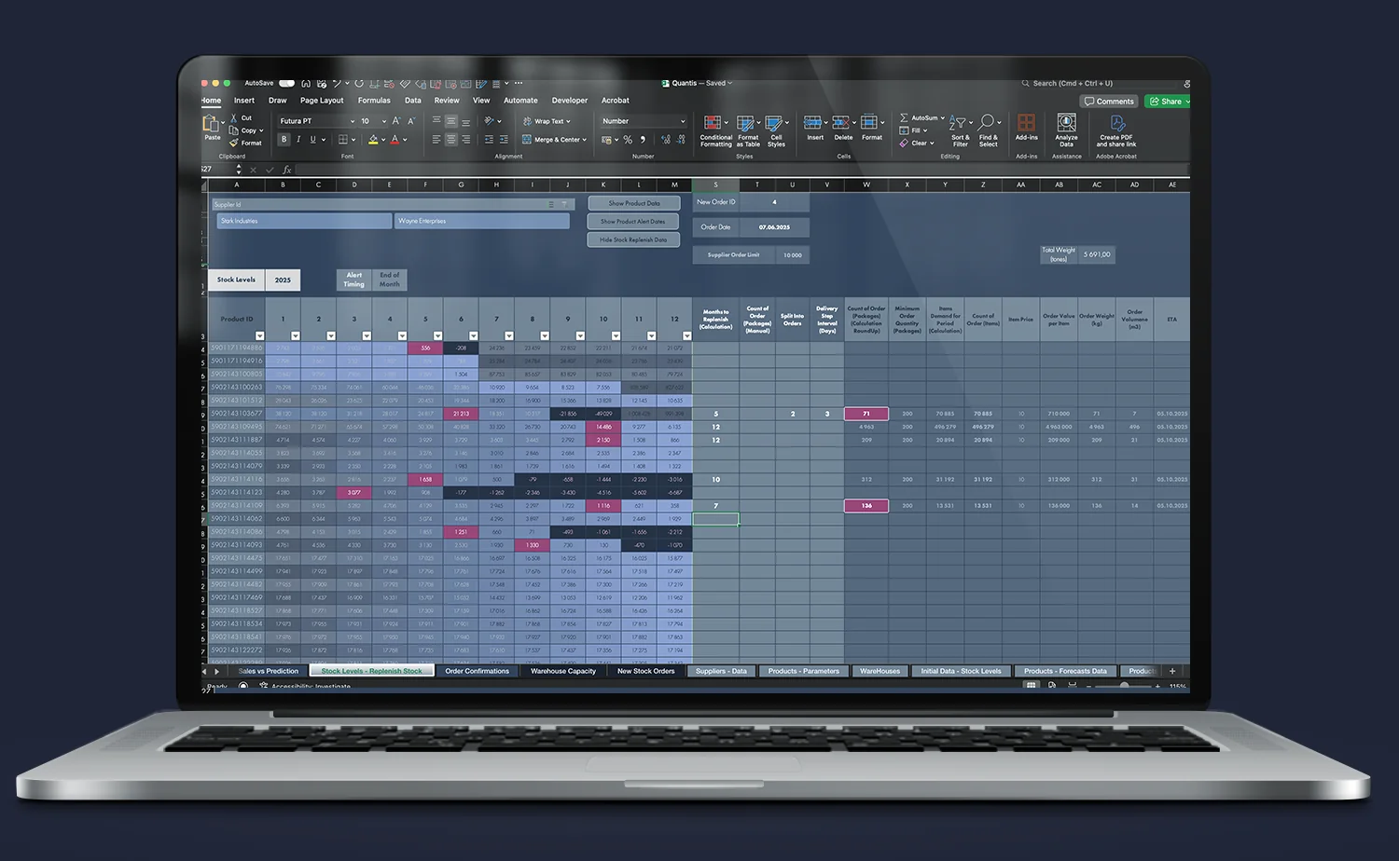
Task: Switch to Suppliers - Data sheet tab
Action: (721, 671)
